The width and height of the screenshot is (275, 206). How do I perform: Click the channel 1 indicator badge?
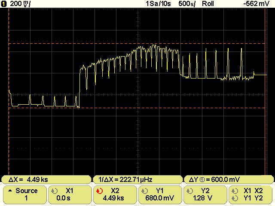tap(3, 4)
